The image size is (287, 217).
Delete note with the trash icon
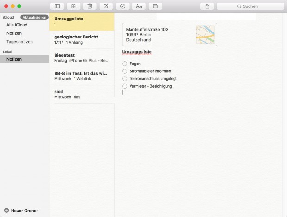[90, 6]
